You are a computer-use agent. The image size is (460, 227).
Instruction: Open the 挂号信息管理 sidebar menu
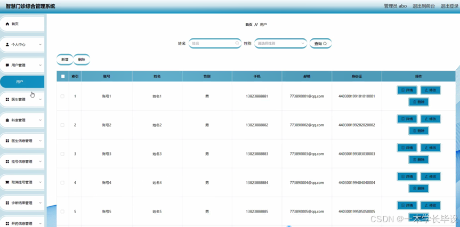[22, 161]
